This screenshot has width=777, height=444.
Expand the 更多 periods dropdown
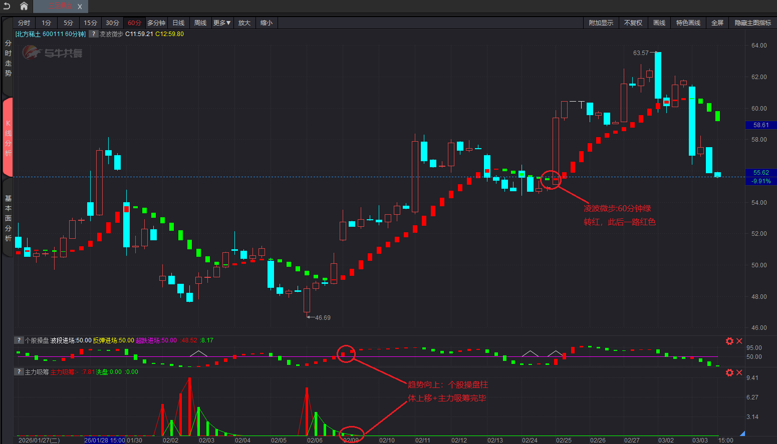pyautogui.click(x=222, y=23)
